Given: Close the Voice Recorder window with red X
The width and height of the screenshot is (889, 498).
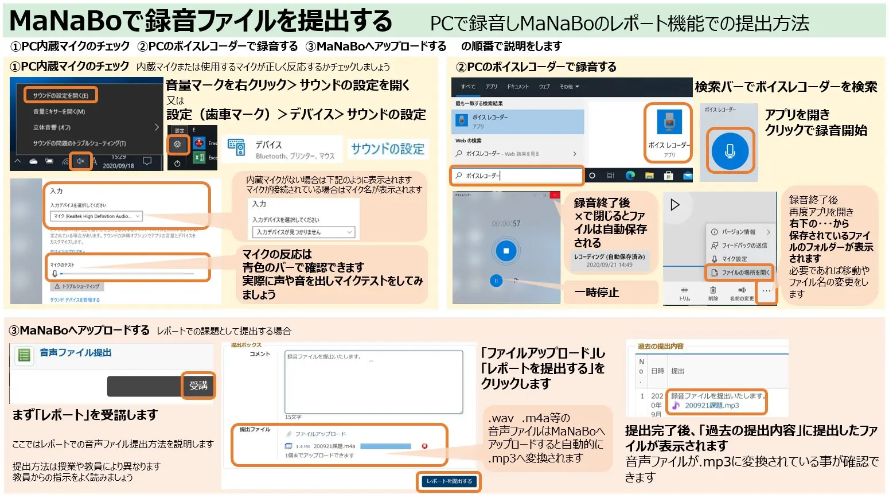Looking at the screenshot, I should click(x=555, y=196).
